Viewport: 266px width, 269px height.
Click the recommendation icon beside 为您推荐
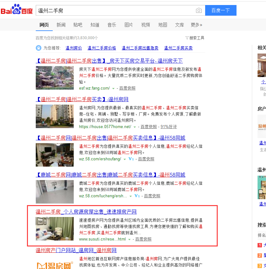pyautogui.click(x=38, y=48)
